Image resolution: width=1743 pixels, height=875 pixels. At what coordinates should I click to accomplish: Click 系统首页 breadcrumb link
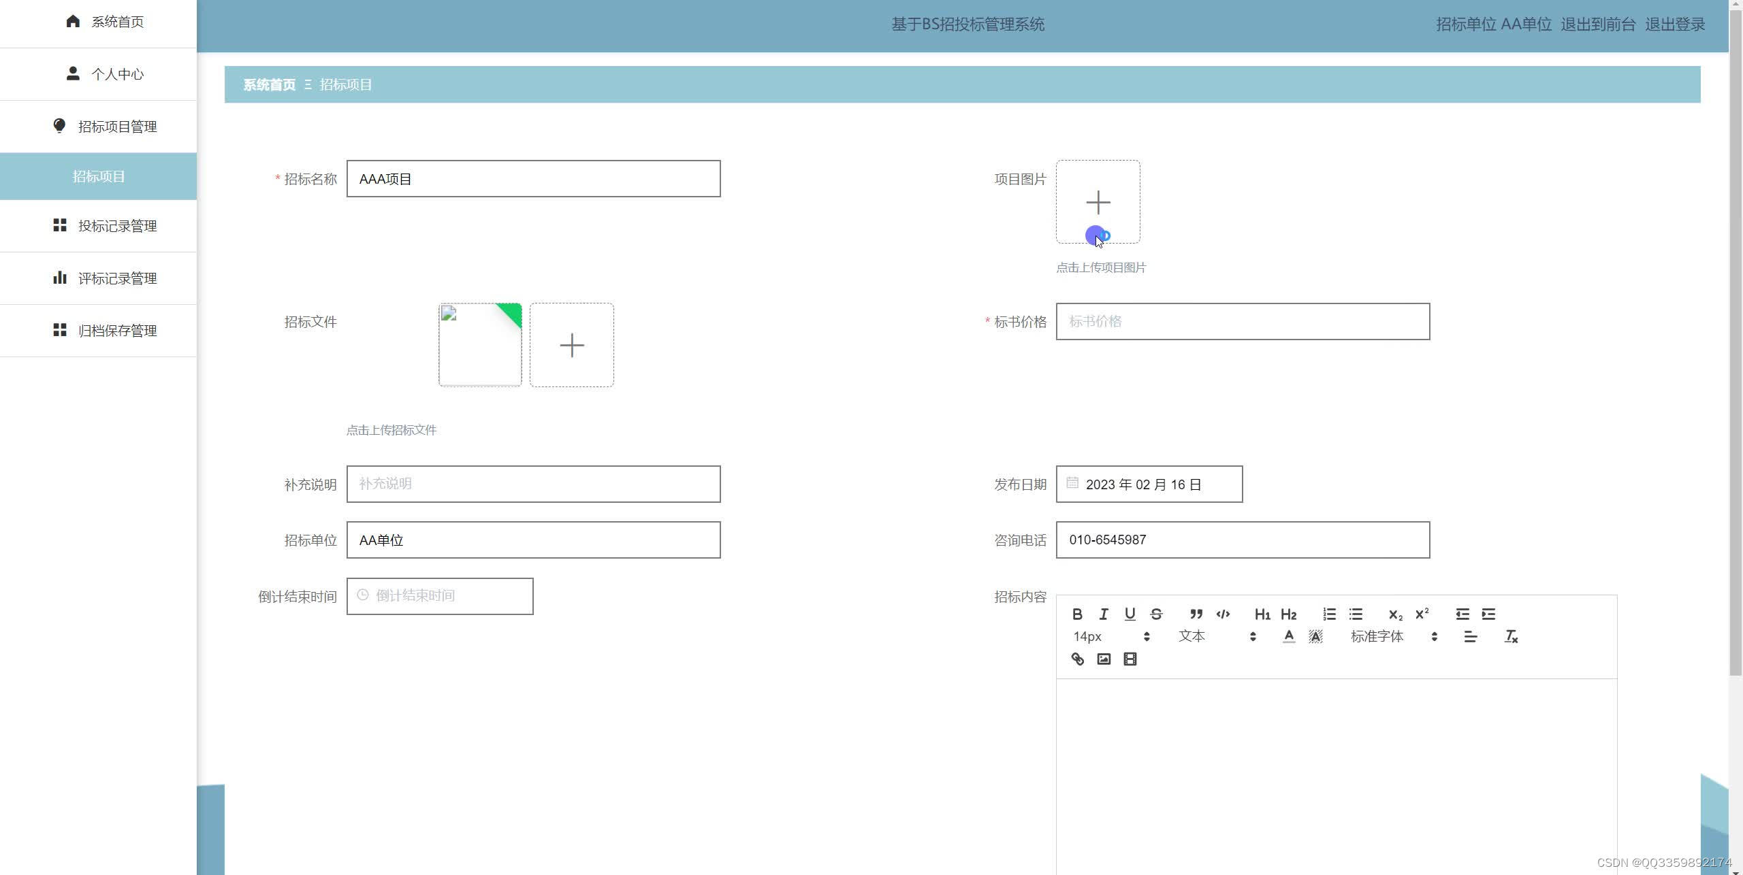pyautogui.click(x=270, y=85)
